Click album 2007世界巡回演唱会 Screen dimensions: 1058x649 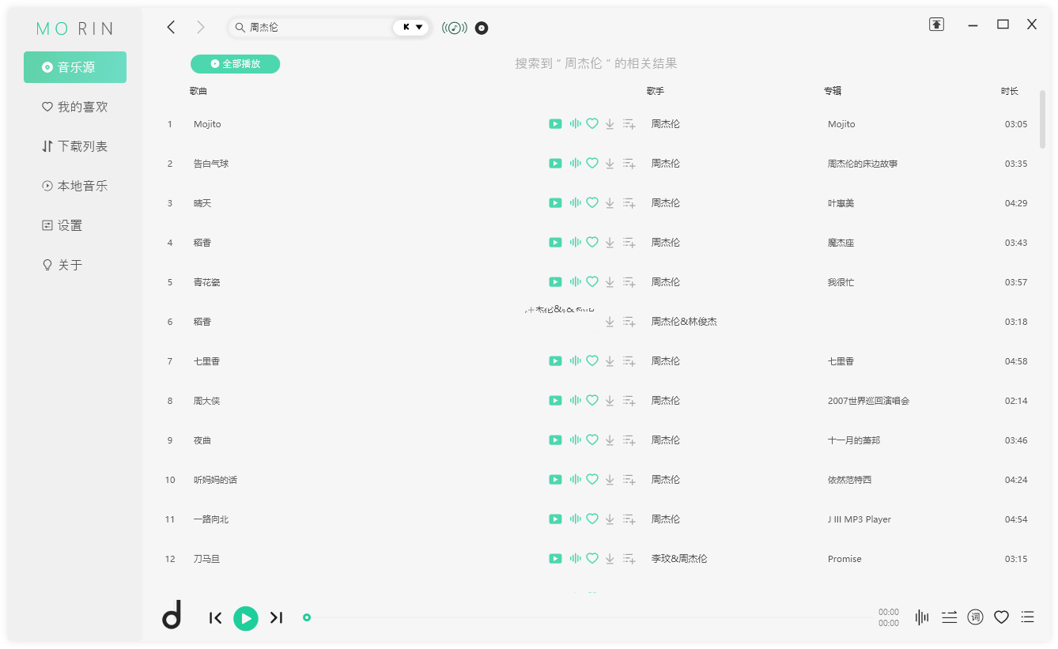868,401
